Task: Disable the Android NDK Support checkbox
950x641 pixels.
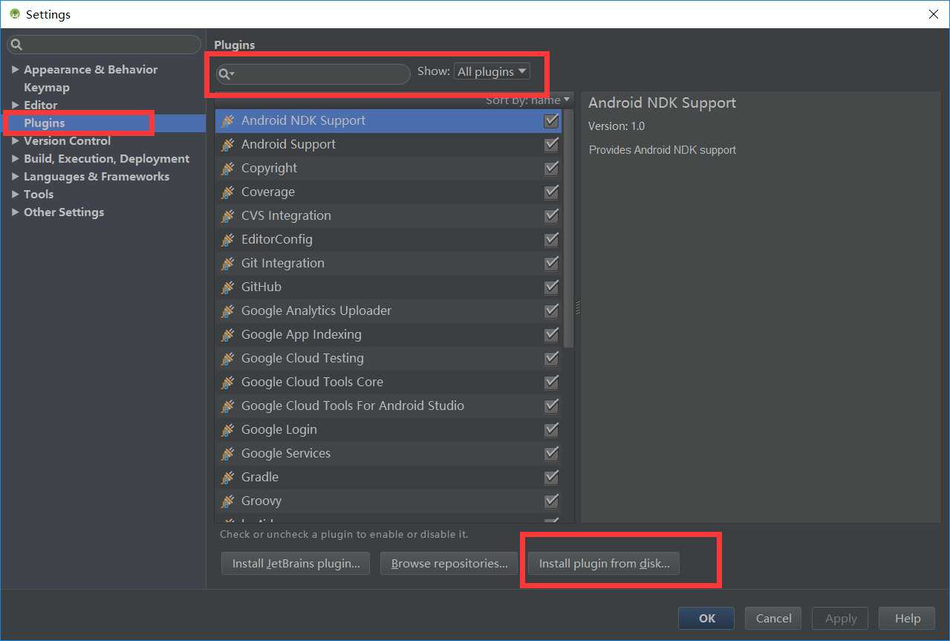Action: tap(551, 121)
